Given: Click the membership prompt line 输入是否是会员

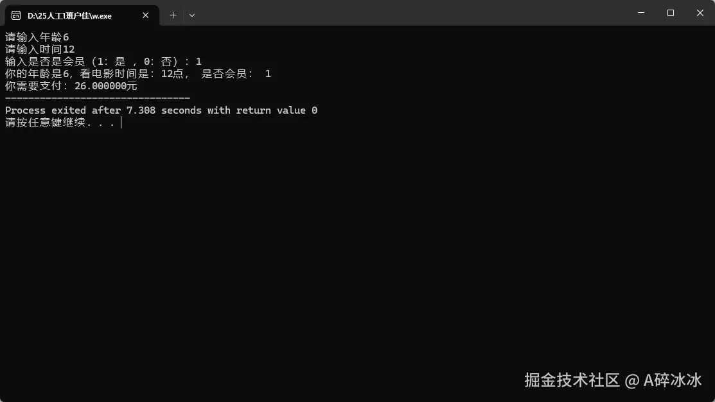Looking at the screenshot, I should click(x=103, y=62).
